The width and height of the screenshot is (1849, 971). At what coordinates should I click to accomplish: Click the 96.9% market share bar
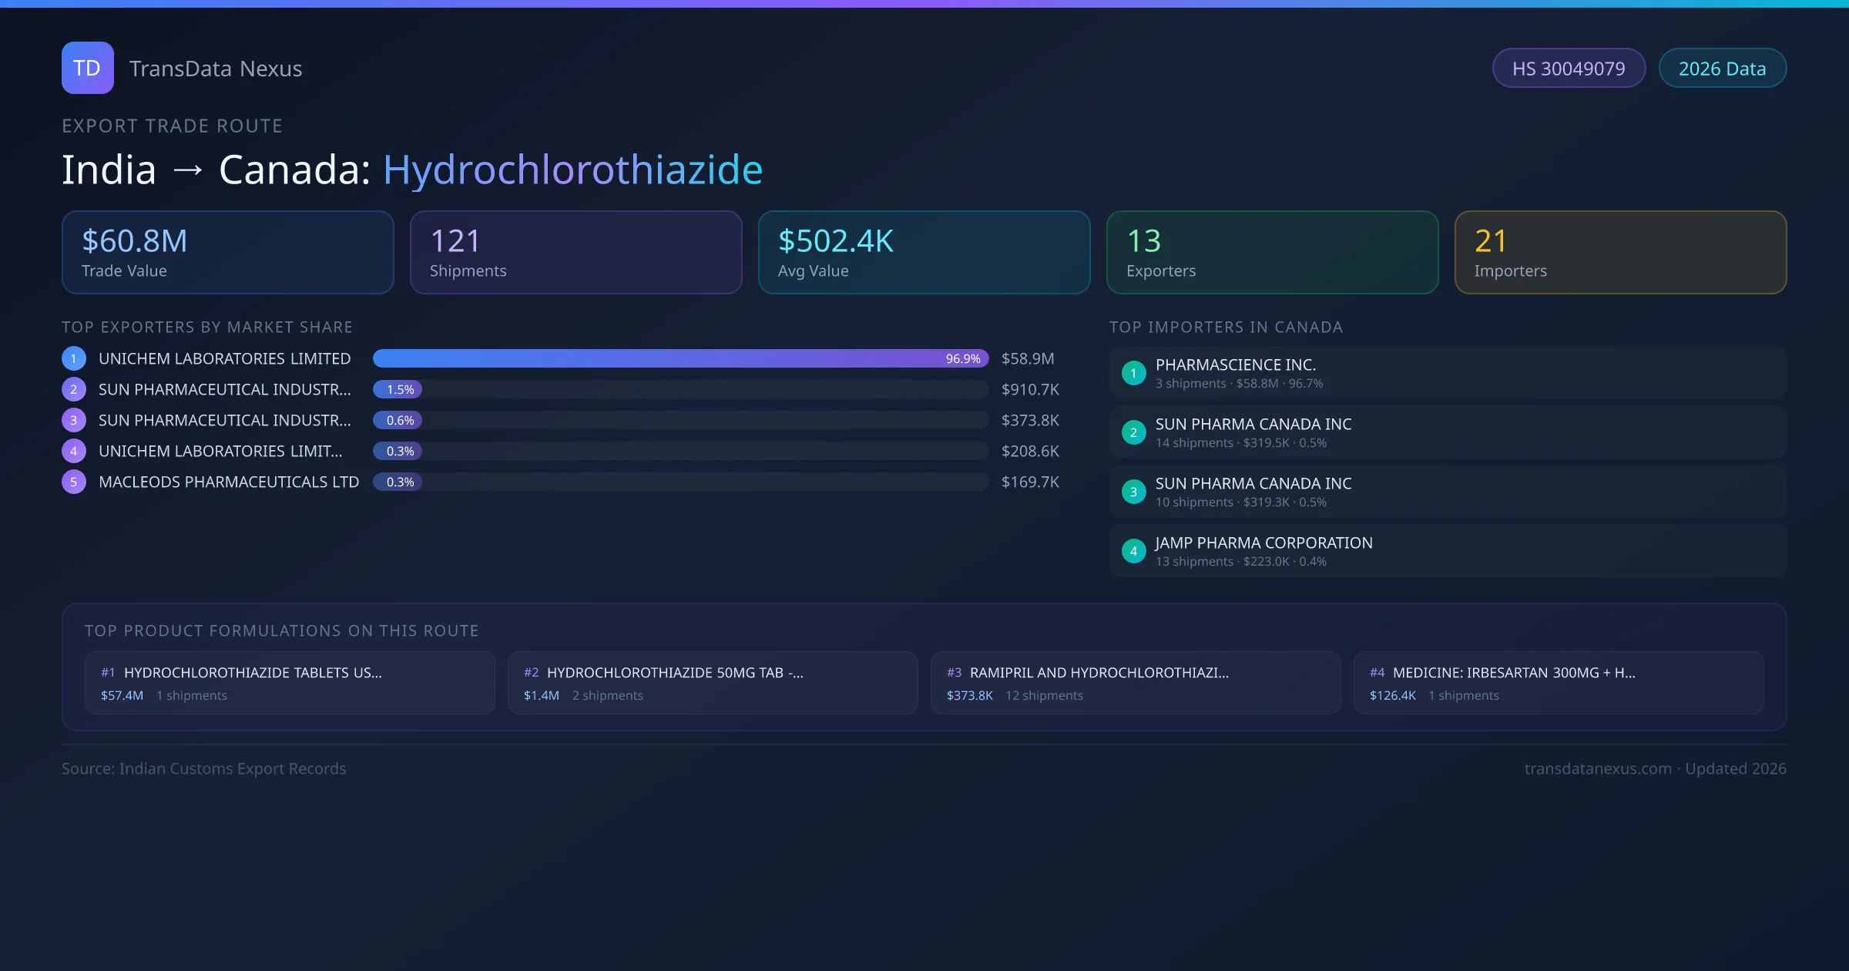(680, 358)
